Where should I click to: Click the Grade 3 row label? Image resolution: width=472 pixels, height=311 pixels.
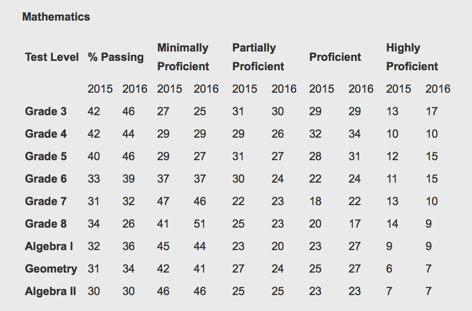46,111
